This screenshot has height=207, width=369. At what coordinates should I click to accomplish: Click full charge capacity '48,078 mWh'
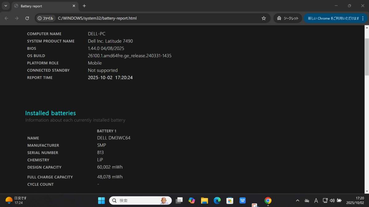[x=110, y=177]
